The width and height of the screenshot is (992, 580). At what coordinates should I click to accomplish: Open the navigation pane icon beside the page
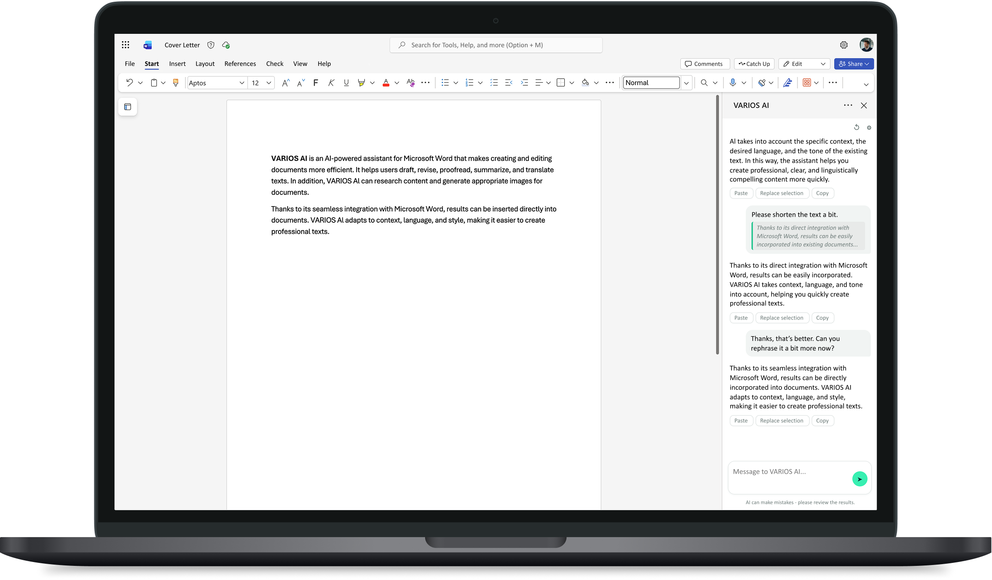click(x=128, y=107)
